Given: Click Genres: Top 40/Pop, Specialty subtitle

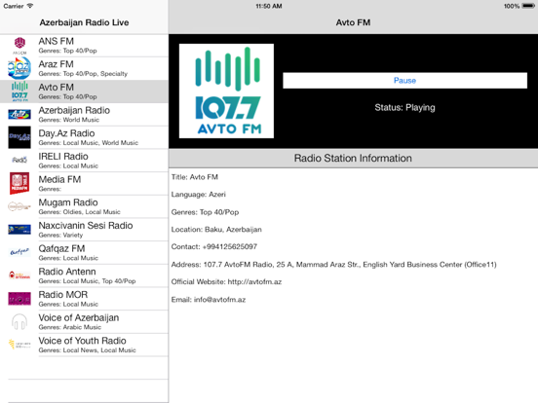Looking at the screenshot, I should (x=83, y=74).
